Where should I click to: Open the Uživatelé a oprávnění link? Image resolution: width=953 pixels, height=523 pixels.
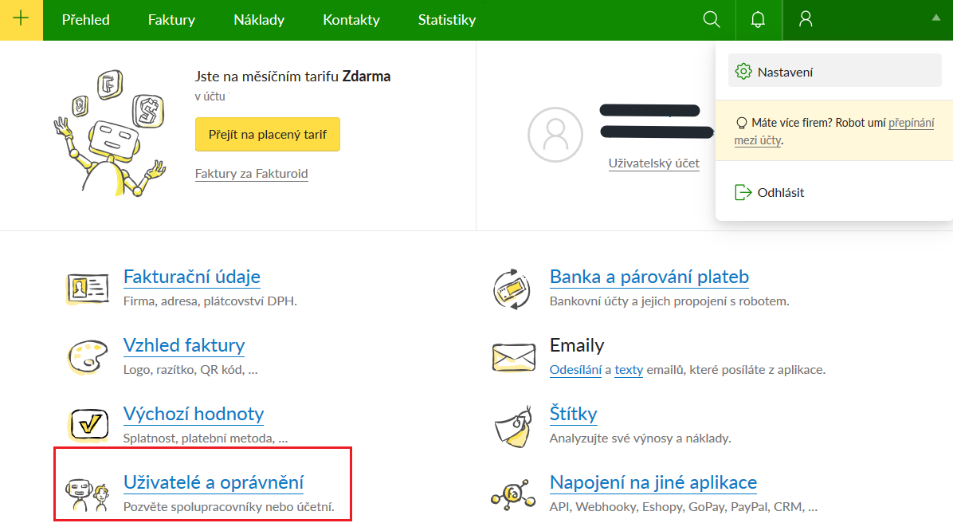(213, 482)
